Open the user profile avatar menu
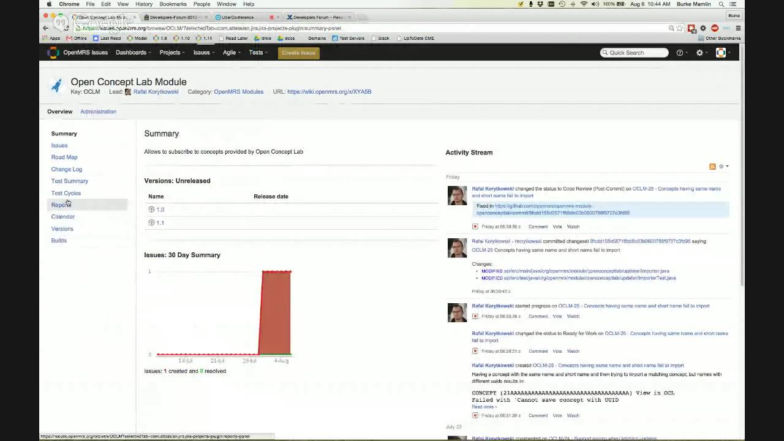This screenshot has height=441, width=784. [721, 53]
